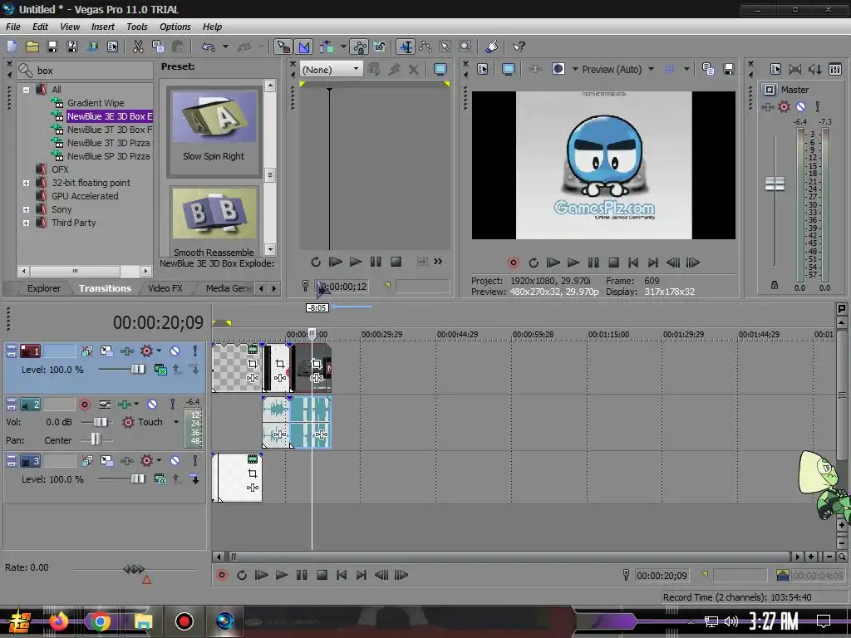
Task: Save project with the floppy disk icon
Action: 52,47
